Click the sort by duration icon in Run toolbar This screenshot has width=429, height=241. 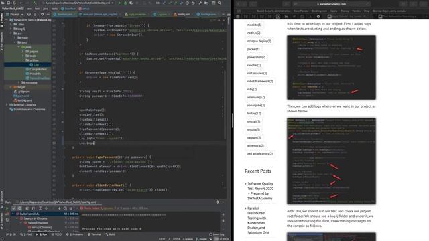[x=33, y=208]
